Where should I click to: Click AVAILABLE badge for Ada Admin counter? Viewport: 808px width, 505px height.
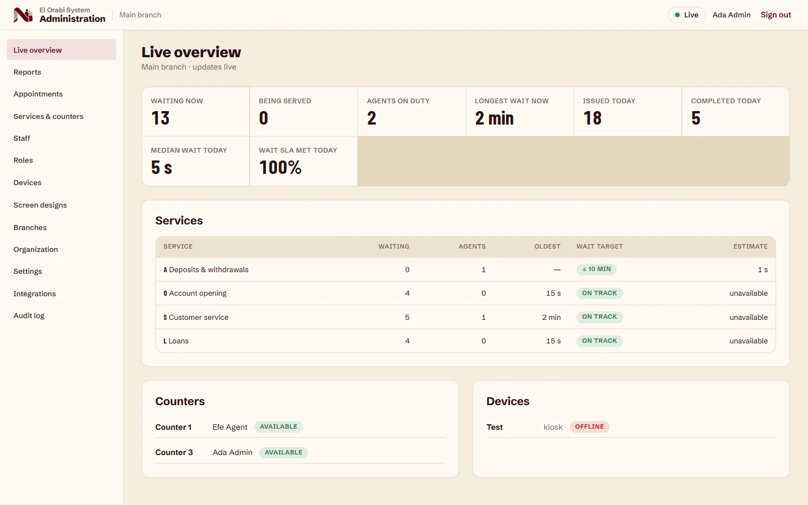click(x=283, y=452)
